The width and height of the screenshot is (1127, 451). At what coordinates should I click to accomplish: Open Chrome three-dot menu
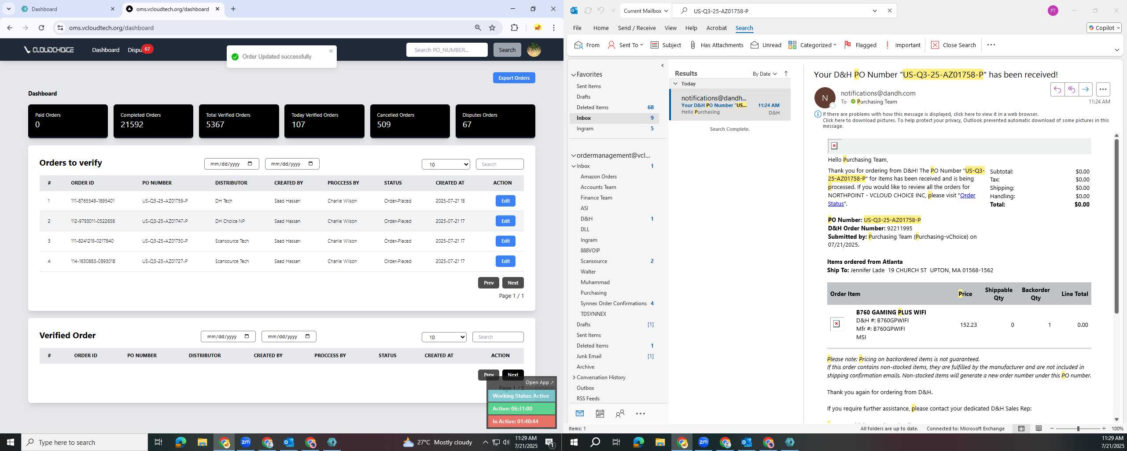point(554,28)
